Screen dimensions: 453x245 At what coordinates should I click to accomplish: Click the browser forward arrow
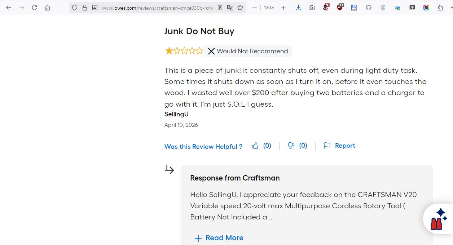pos(22,8)
